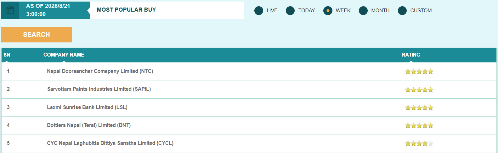
Task: Sort by the SN column header
Action: pos(7,55)
